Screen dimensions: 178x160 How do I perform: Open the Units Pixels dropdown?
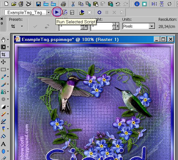pos(152,26)
